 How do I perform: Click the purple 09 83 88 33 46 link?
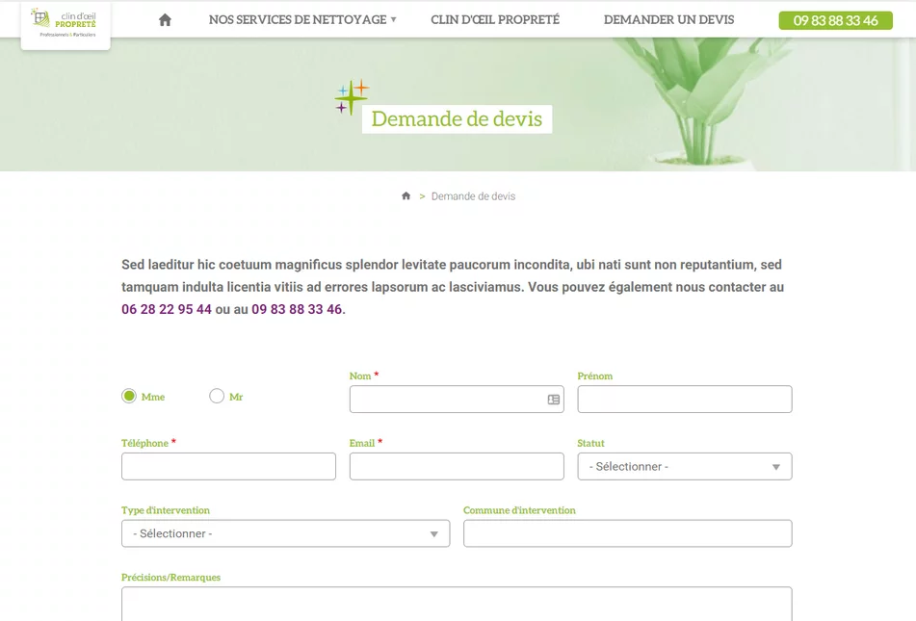tap(297, 310)
